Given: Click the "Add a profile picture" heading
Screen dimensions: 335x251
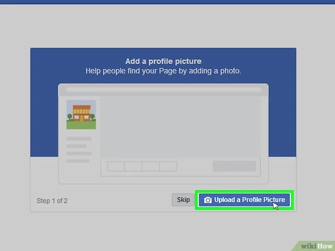Looking at the screenshot, I should point(163,62).
